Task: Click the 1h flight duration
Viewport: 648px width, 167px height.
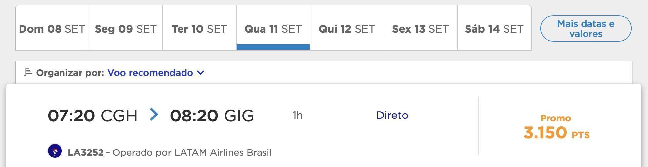Action: (x=298, y=115)
